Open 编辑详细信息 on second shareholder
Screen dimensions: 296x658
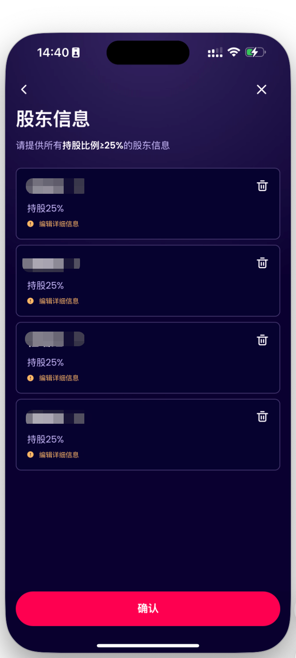[x=59, y=301]
